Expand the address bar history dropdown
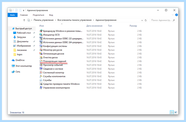 (142, 20)
